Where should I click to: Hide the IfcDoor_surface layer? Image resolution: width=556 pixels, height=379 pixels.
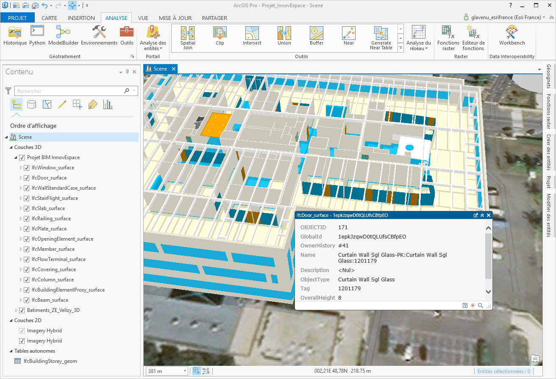pos(26,178)
